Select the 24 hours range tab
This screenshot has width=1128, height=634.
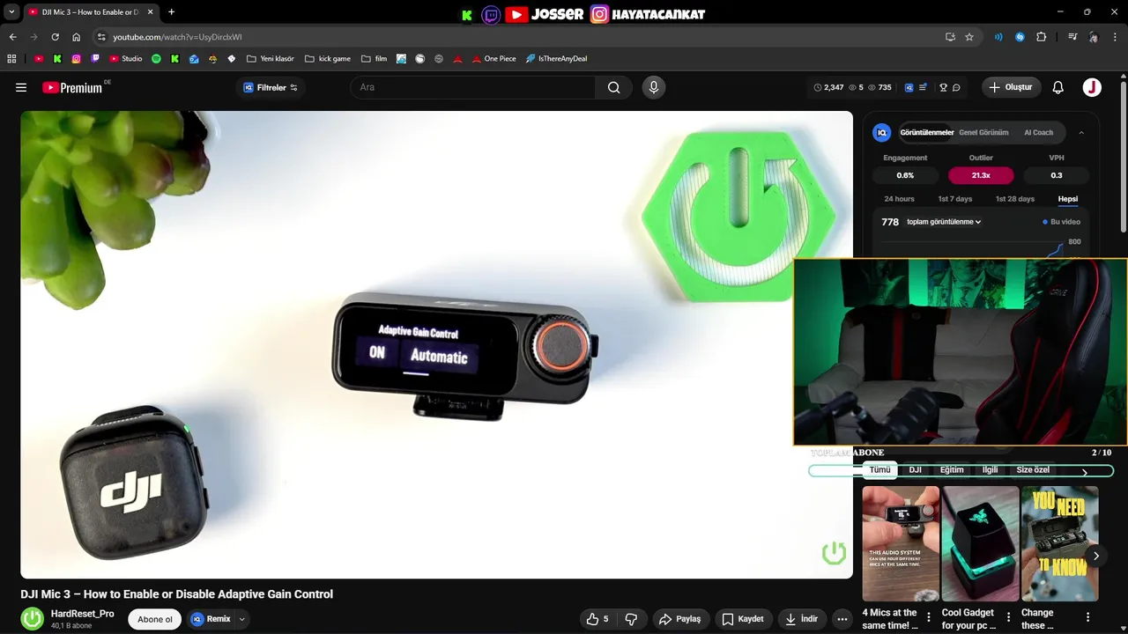point(899,199)
